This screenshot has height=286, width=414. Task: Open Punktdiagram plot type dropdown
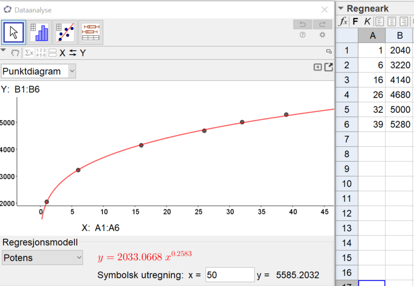pos(38,71)
